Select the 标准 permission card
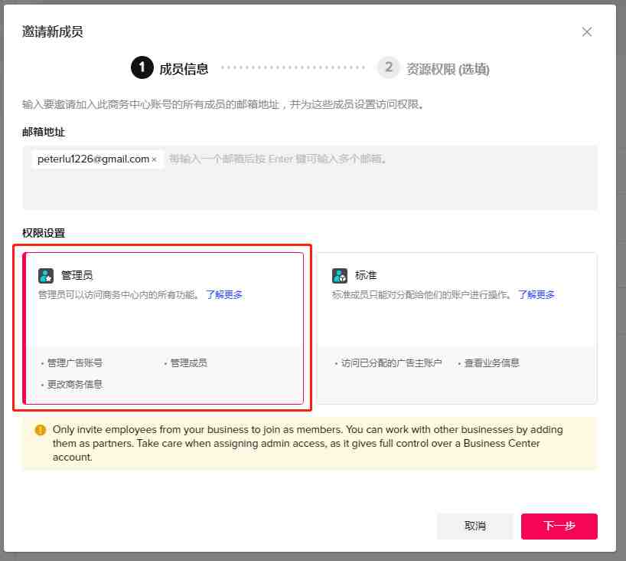The image size is (626, 561). pos(457,322)
